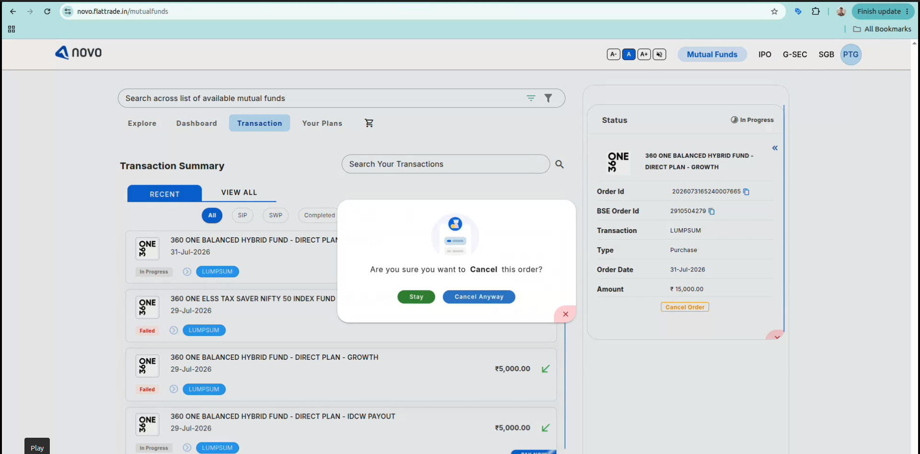The width and height of the screenshot is (920, 454).
Task: Select the Completed filter chip
Action: (x=319, y=215)
